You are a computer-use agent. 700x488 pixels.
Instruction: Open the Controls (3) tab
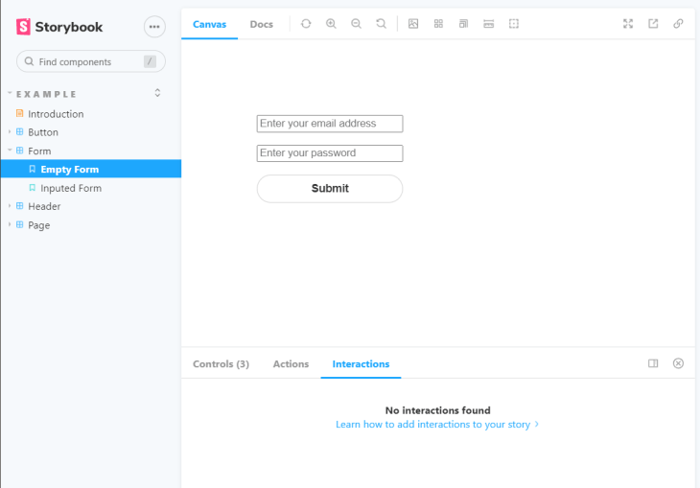[x=221, y=364]
